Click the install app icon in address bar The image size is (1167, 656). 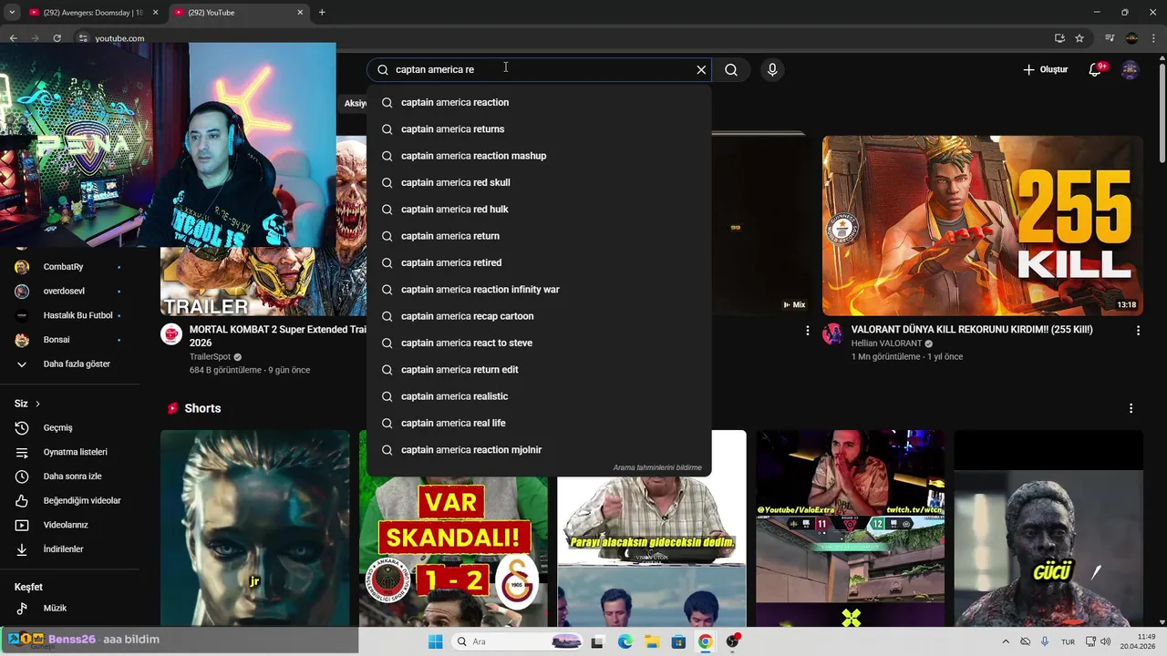tap(1059, 38)
